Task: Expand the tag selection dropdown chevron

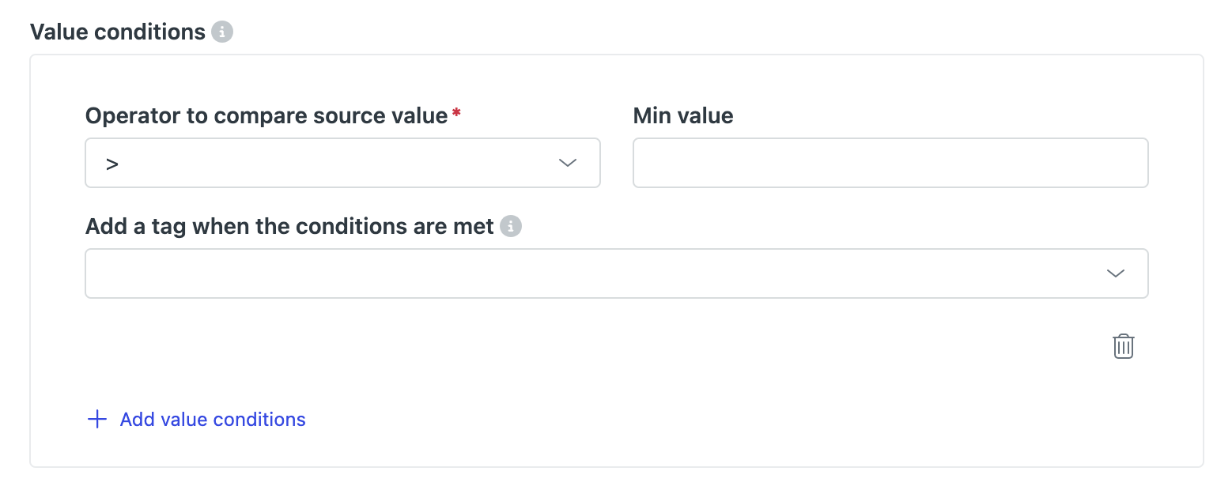Action: 1116,273
